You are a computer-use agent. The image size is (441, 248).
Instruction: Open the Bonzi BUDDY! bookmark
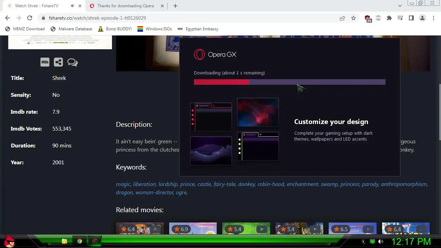point(115,29)
